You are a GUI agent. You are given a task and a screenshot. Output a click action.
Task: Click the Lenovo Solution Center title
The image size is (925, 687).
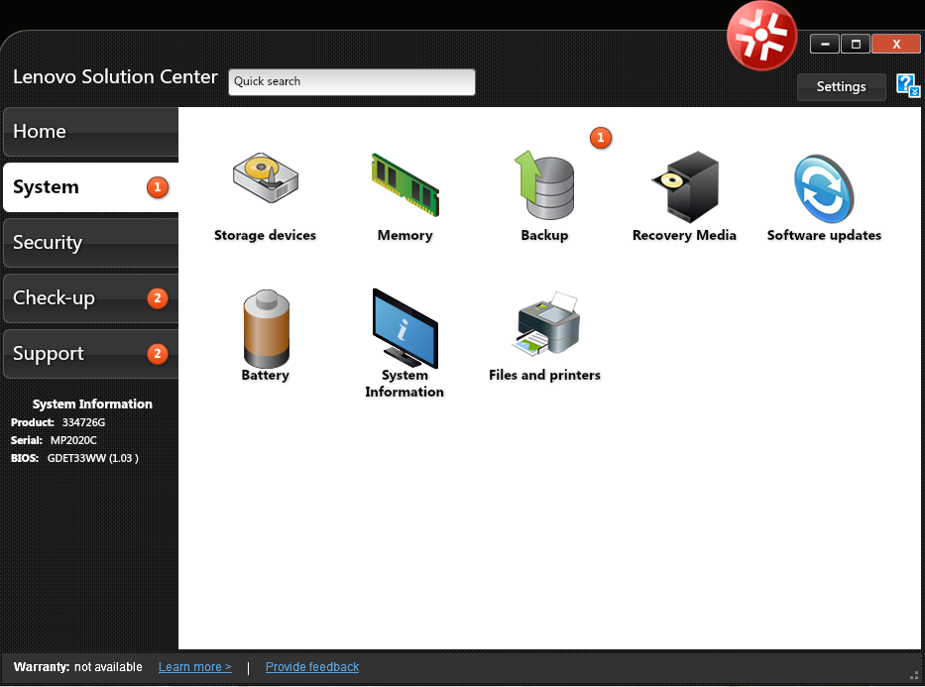(115, 76)
